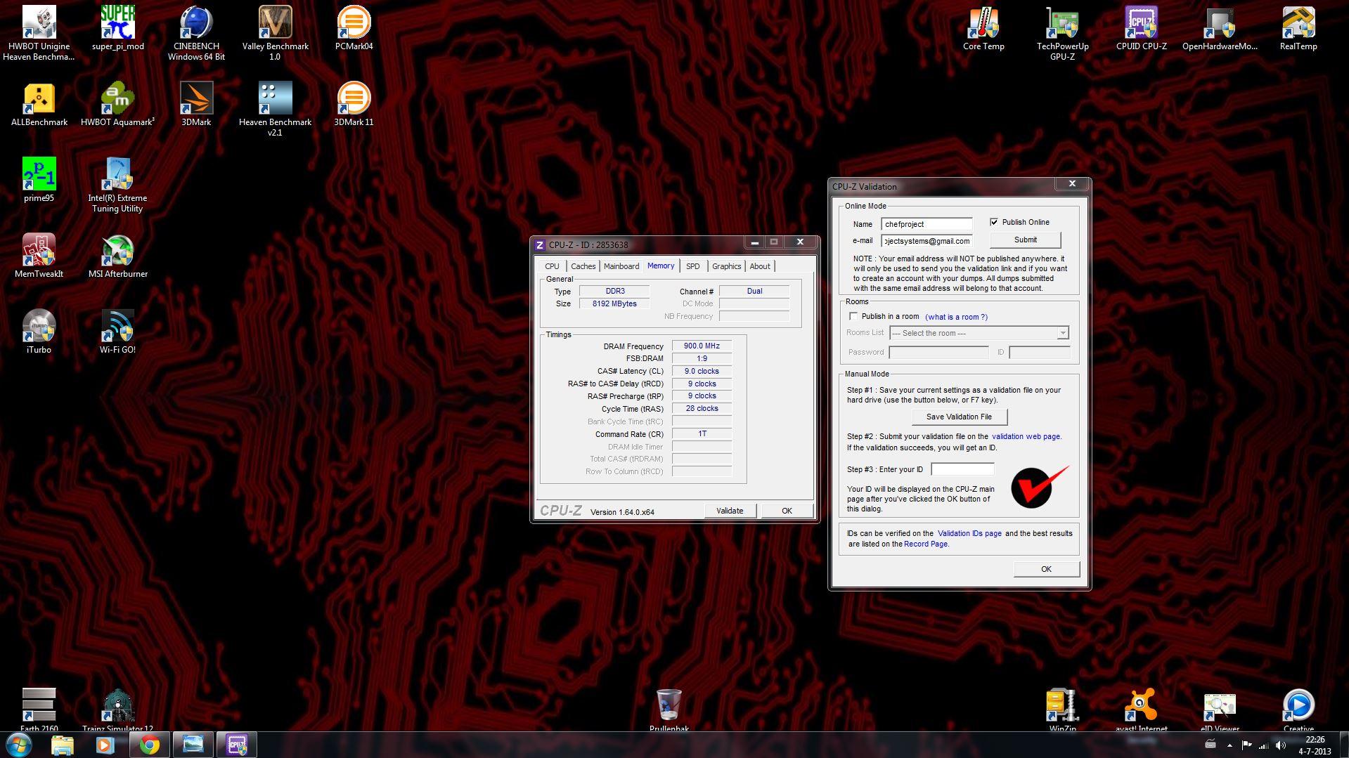Launch Heaven Benchmark v2.1 shortcut
1349x758 pixels.
pos(275,109)
